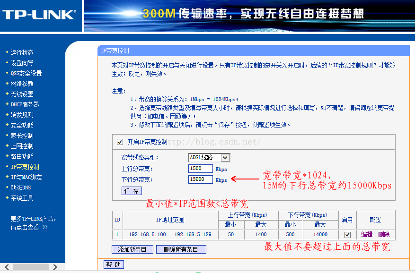Click 上行总带宽 input field
The width and height of the screenshot is (415, 273).
[200, 169]
